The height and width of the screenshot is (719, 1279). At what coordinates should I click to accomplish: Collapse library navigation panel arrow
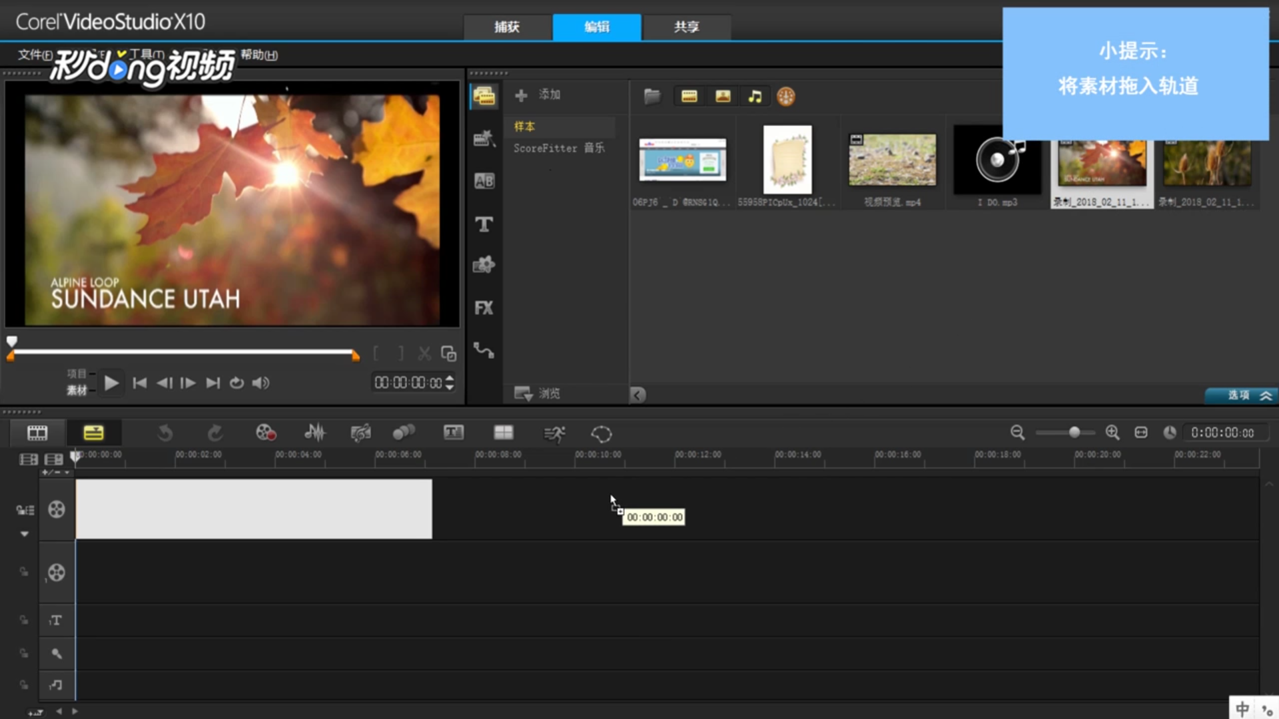pyautogui.click(x=638, y=395)
